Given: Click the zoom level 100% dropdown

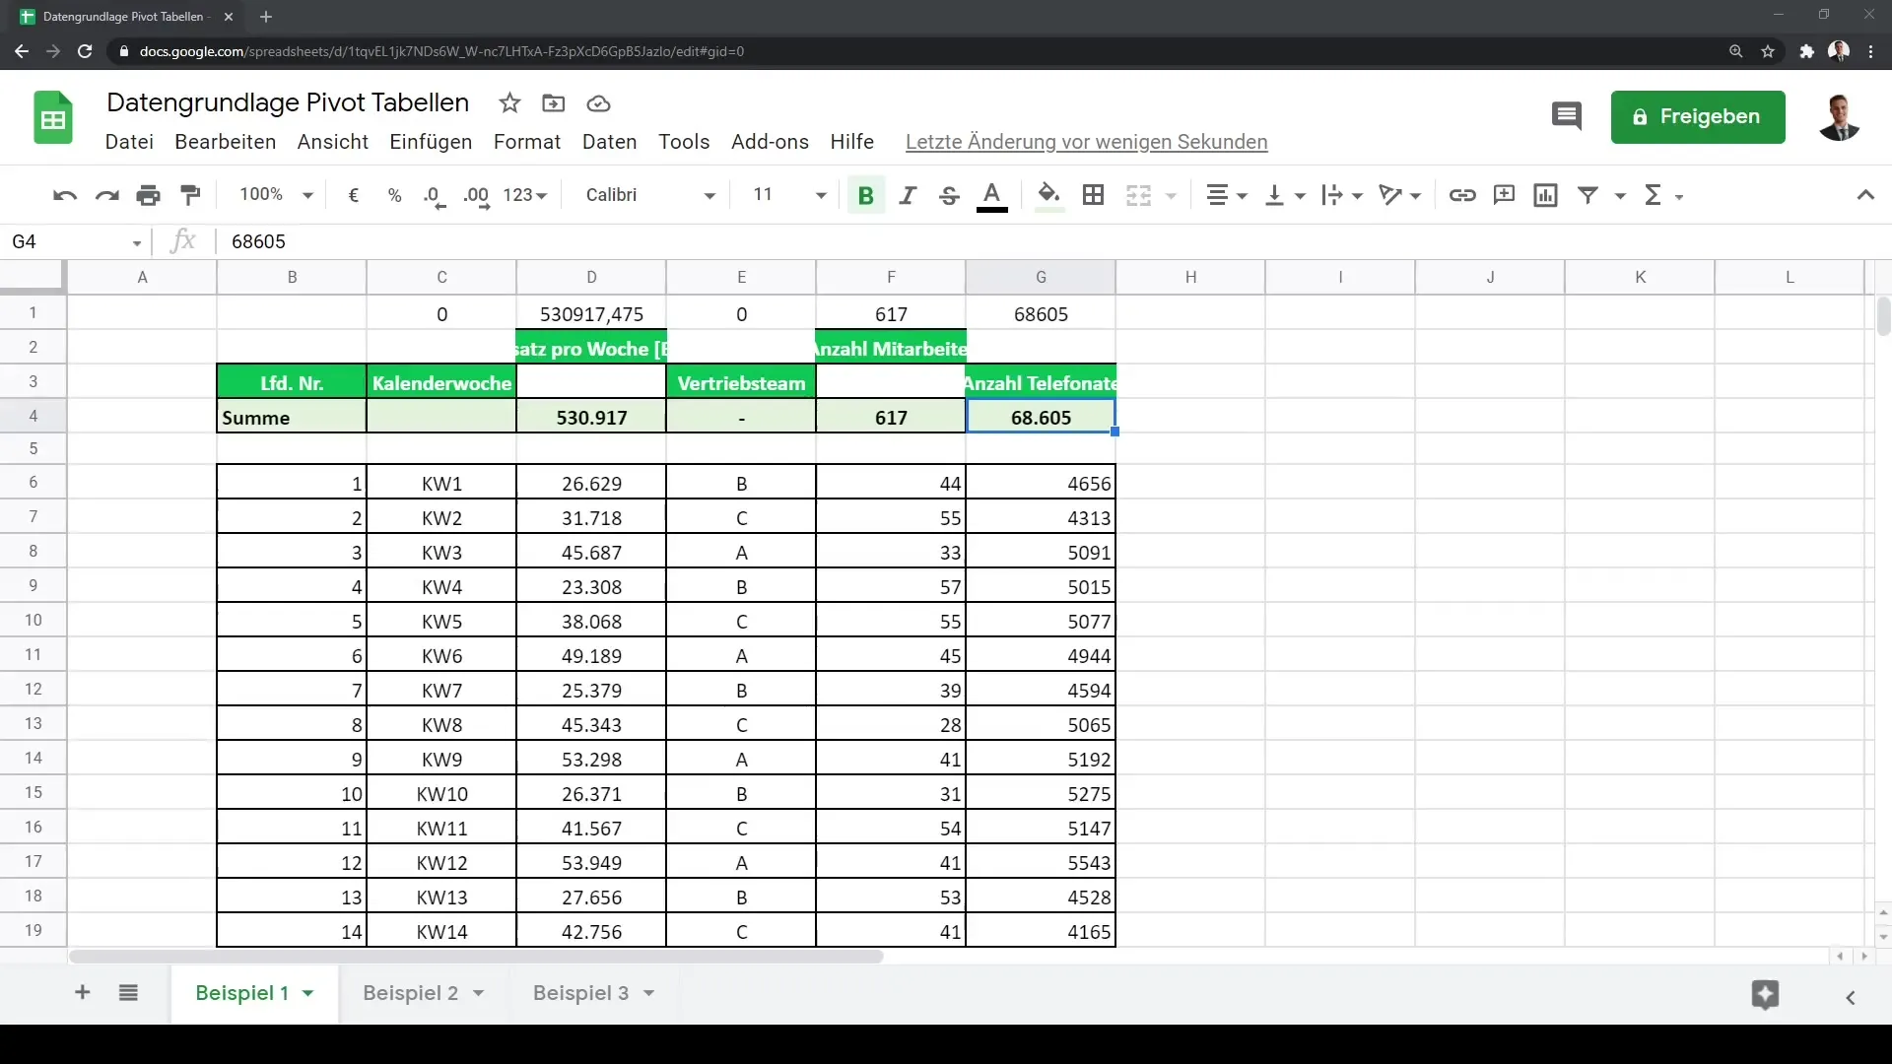Looking at the screenshot, I should point(274,195).
